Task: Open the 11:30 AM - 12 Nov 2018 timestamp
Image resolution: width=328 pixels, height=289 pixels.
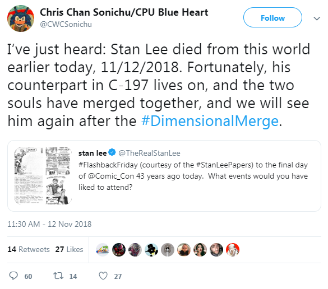Action: [49, 224]
